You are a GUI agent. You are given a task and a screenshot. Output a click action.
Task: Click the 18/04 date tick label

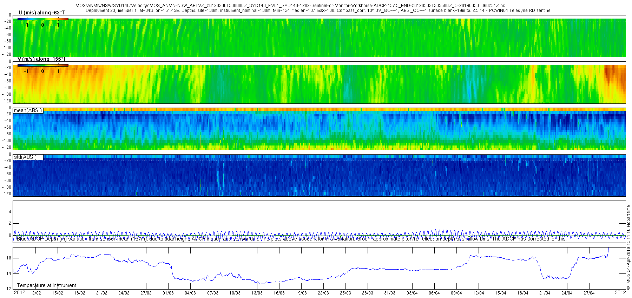(523, 293)
